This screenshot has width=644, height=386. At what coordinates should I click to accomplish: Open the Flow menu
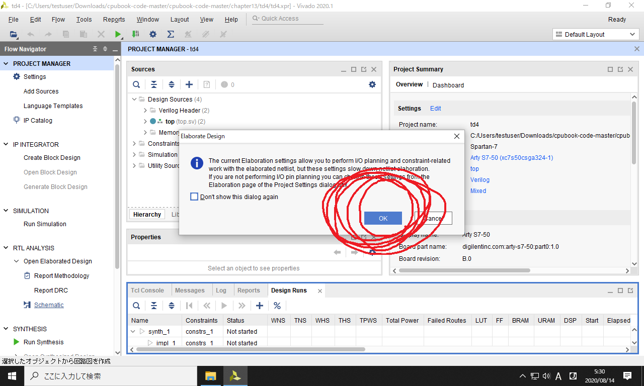pos(58,19)
